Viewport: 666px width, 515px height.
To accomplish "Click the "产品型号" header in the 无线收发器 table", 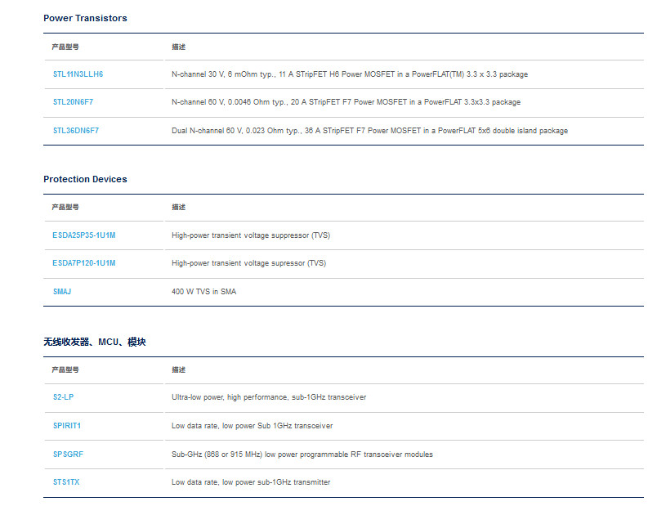I will pyautogui.click(x=65, y=369).
